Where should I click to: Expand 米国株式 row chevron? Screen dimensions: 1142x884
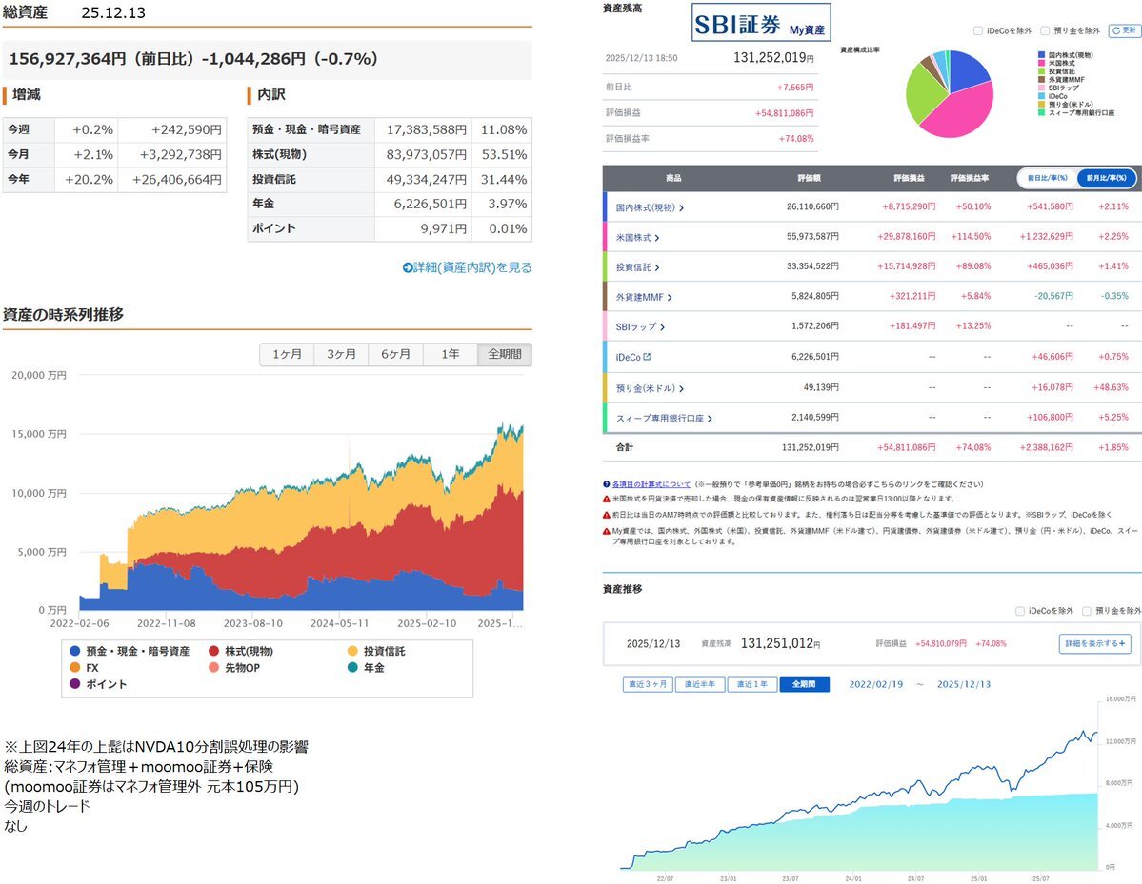pyautogui.click(x=657, y=238)
